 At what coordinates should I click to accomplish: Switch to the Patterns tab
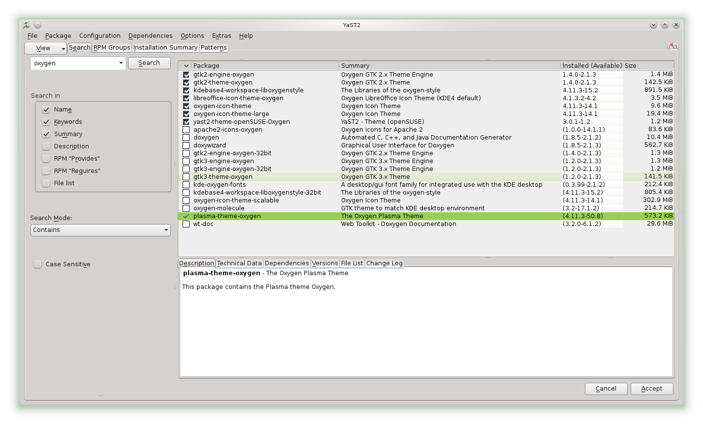click(214, 48)
